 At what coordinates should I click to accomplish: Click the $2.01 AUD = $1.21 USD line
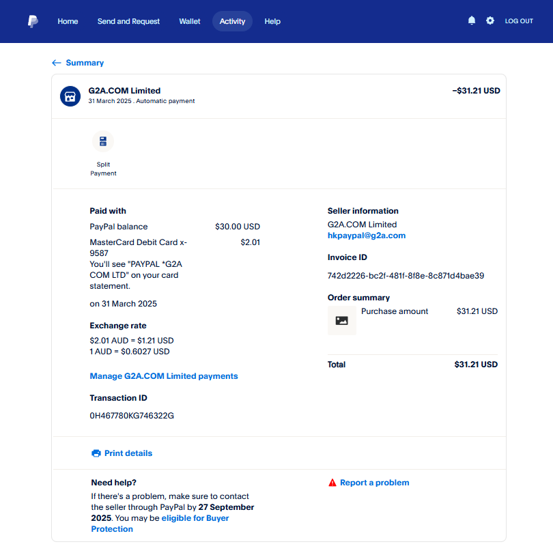tap(132, 341)
